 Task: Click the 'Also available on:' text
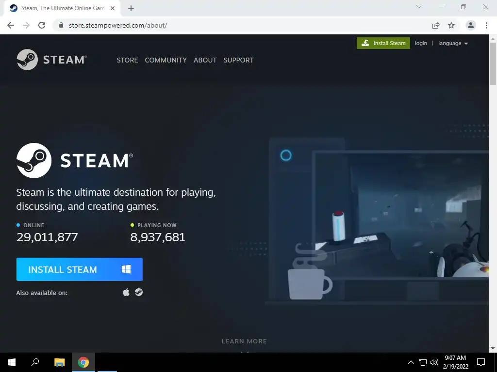click(42, 293)
